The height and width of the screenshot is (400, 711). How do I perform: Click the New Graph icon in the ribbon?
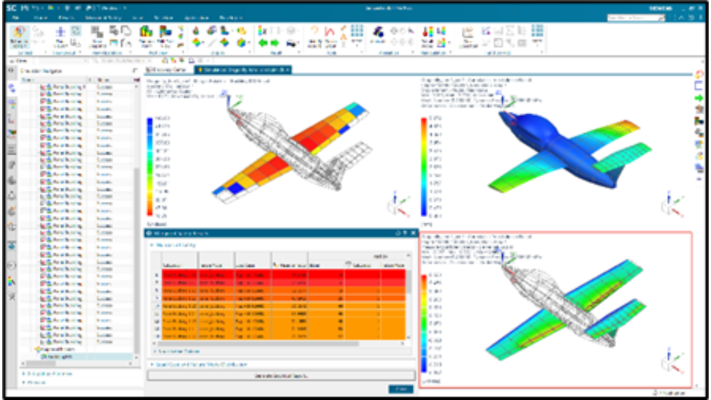pos(468,32)
